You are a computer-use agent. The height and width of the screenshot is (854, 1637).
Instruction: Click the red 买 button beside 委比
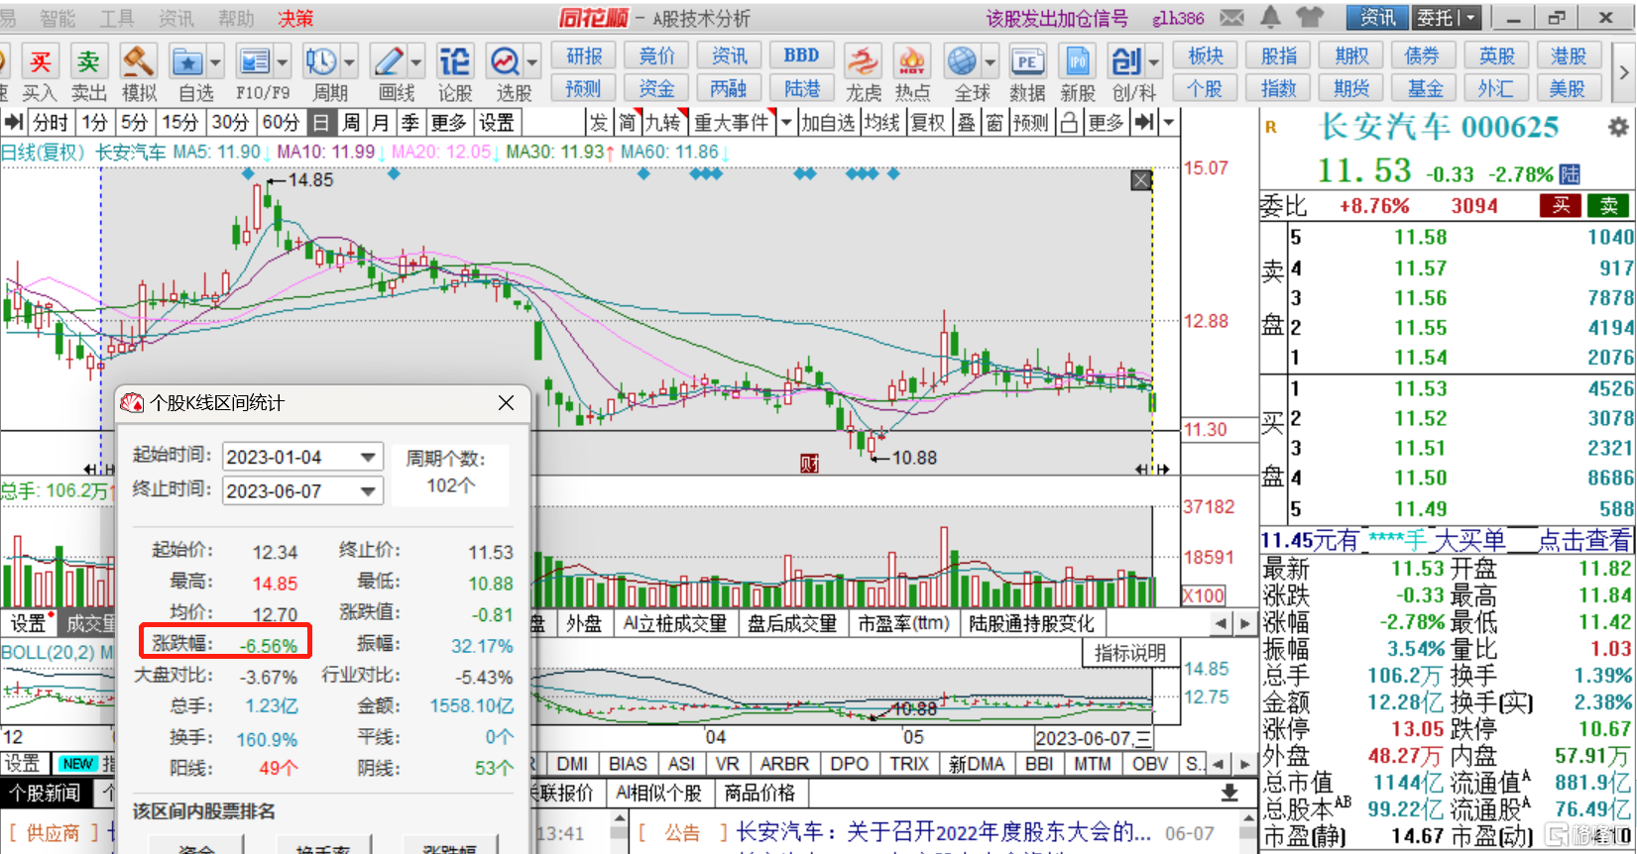coord(1561,205)
